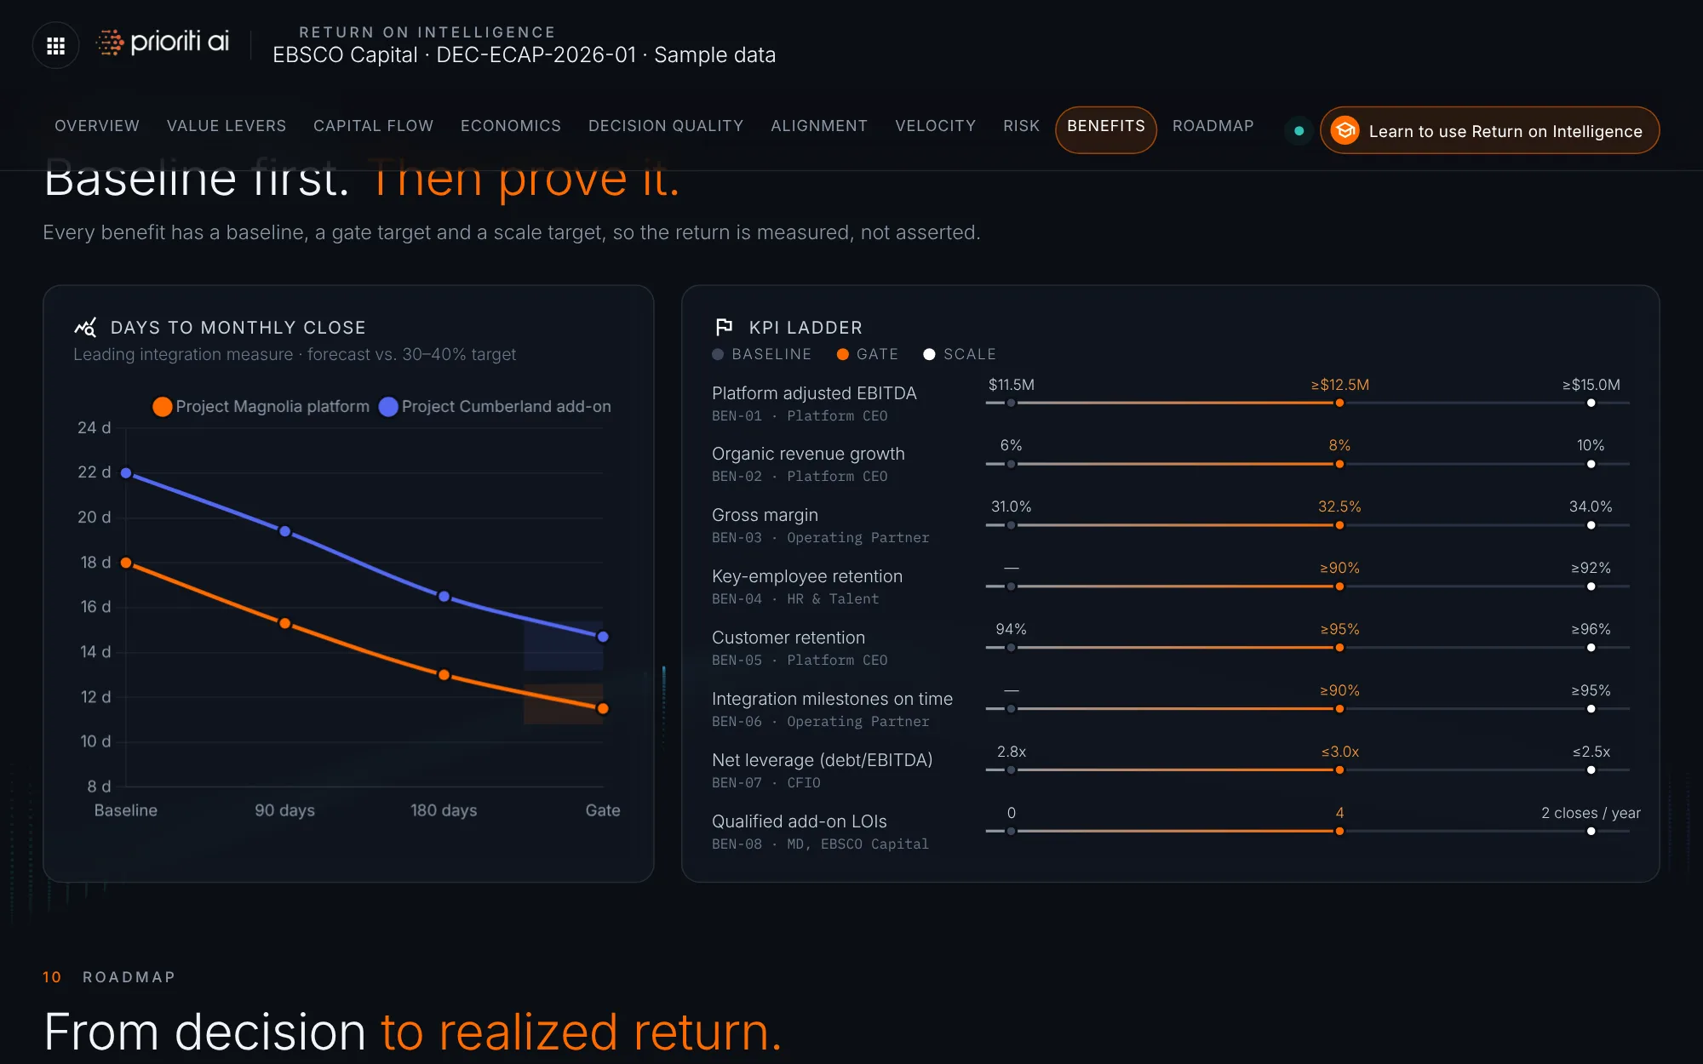Open the Decision Quality tab

pos(666,126)
